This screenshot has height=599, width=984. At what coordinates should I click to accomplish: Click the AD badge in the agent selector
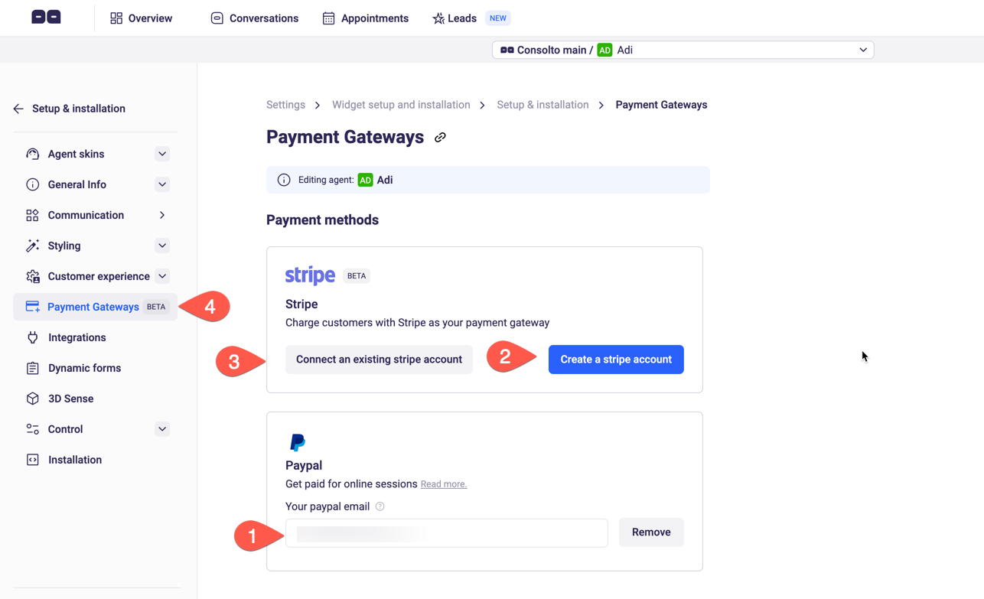click(604, 50)
